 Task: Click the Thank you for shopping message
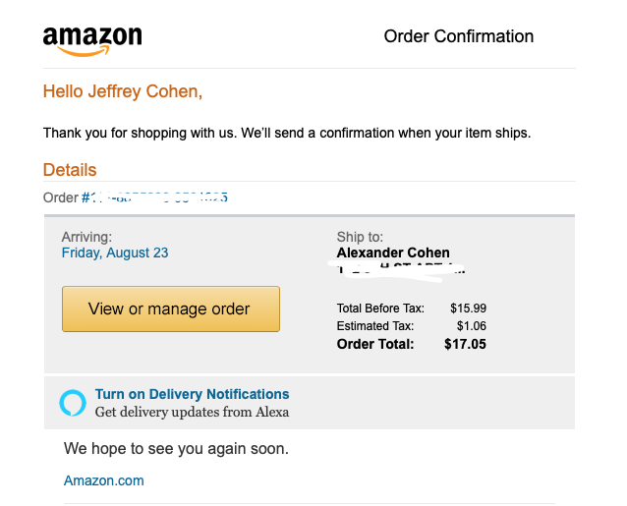coord(287,133)
